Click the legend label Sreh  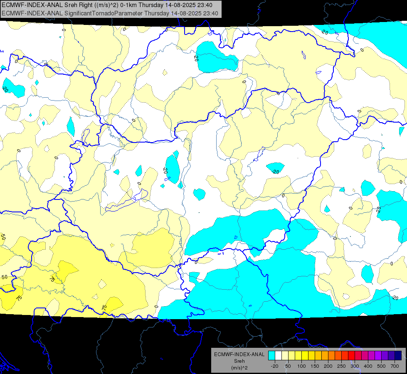click(239, 361)
